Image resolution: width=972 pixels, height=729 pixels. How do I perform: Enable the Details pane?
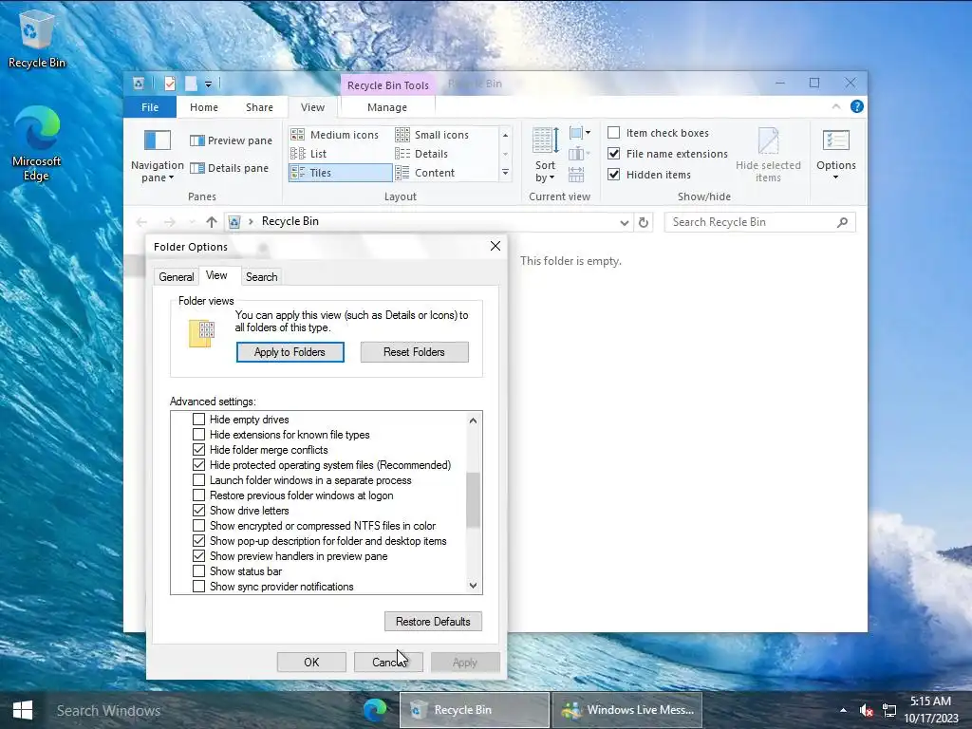tap(229, 168)
